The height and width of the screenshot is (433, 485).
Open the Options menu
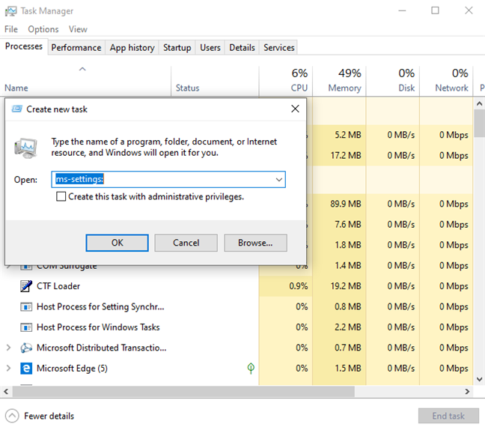[43, 29]
